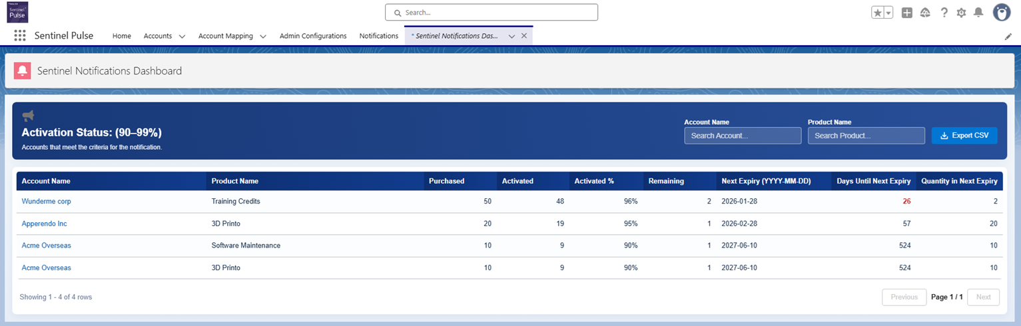Click the user profile avatar

pyautogui.click(x=1002, y=12)
